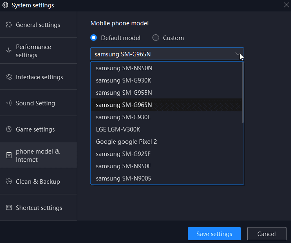Click the Interface settings palette icon

coord(9,77)
